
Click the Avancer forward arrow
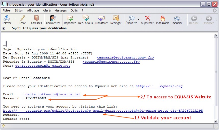[x=209, y=20]
